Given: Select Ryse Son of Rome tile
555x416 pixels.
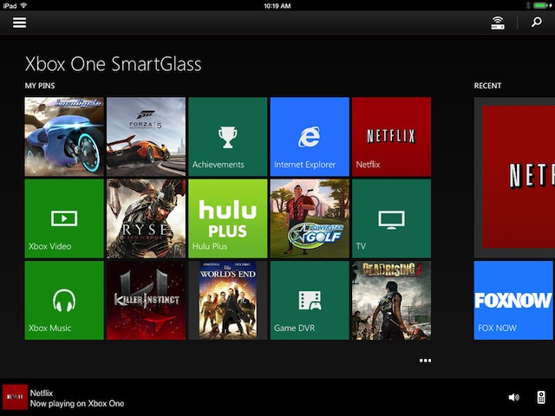Looking at the screenshot, I should [x=146, y=218].
